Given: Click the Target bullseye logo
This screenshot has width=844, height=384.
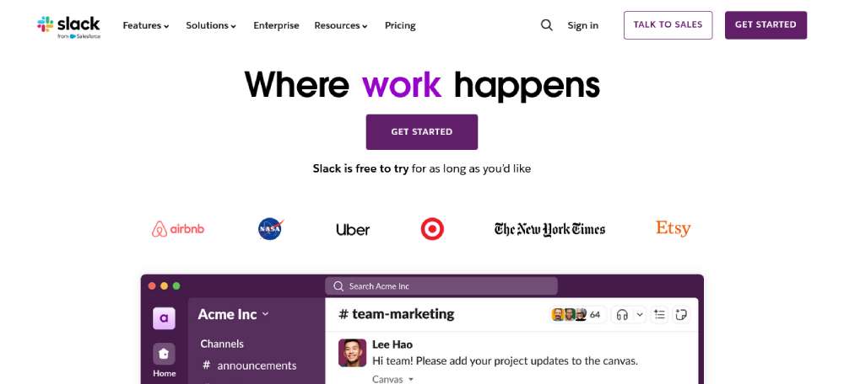Looking at the screenshot, I should tap(432, 228).
